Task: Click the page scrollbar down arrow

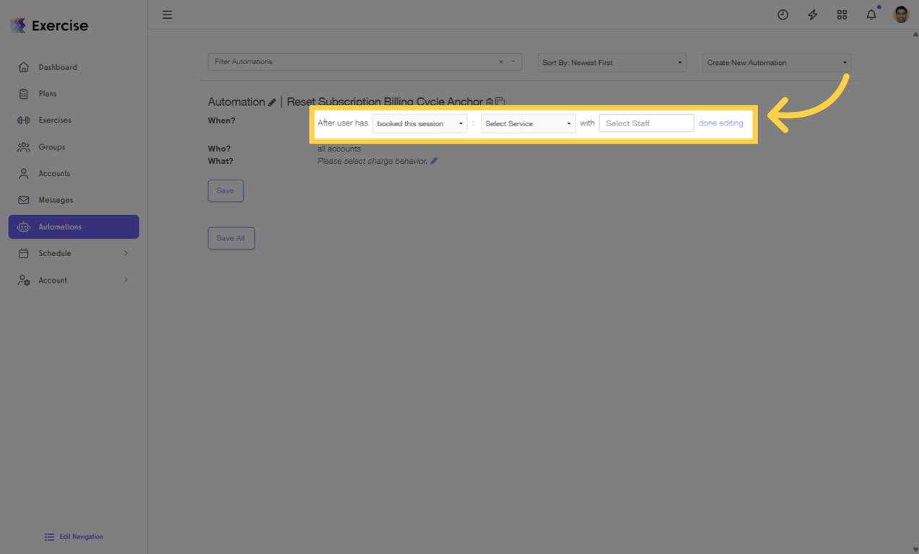Action: click(915, 550)
